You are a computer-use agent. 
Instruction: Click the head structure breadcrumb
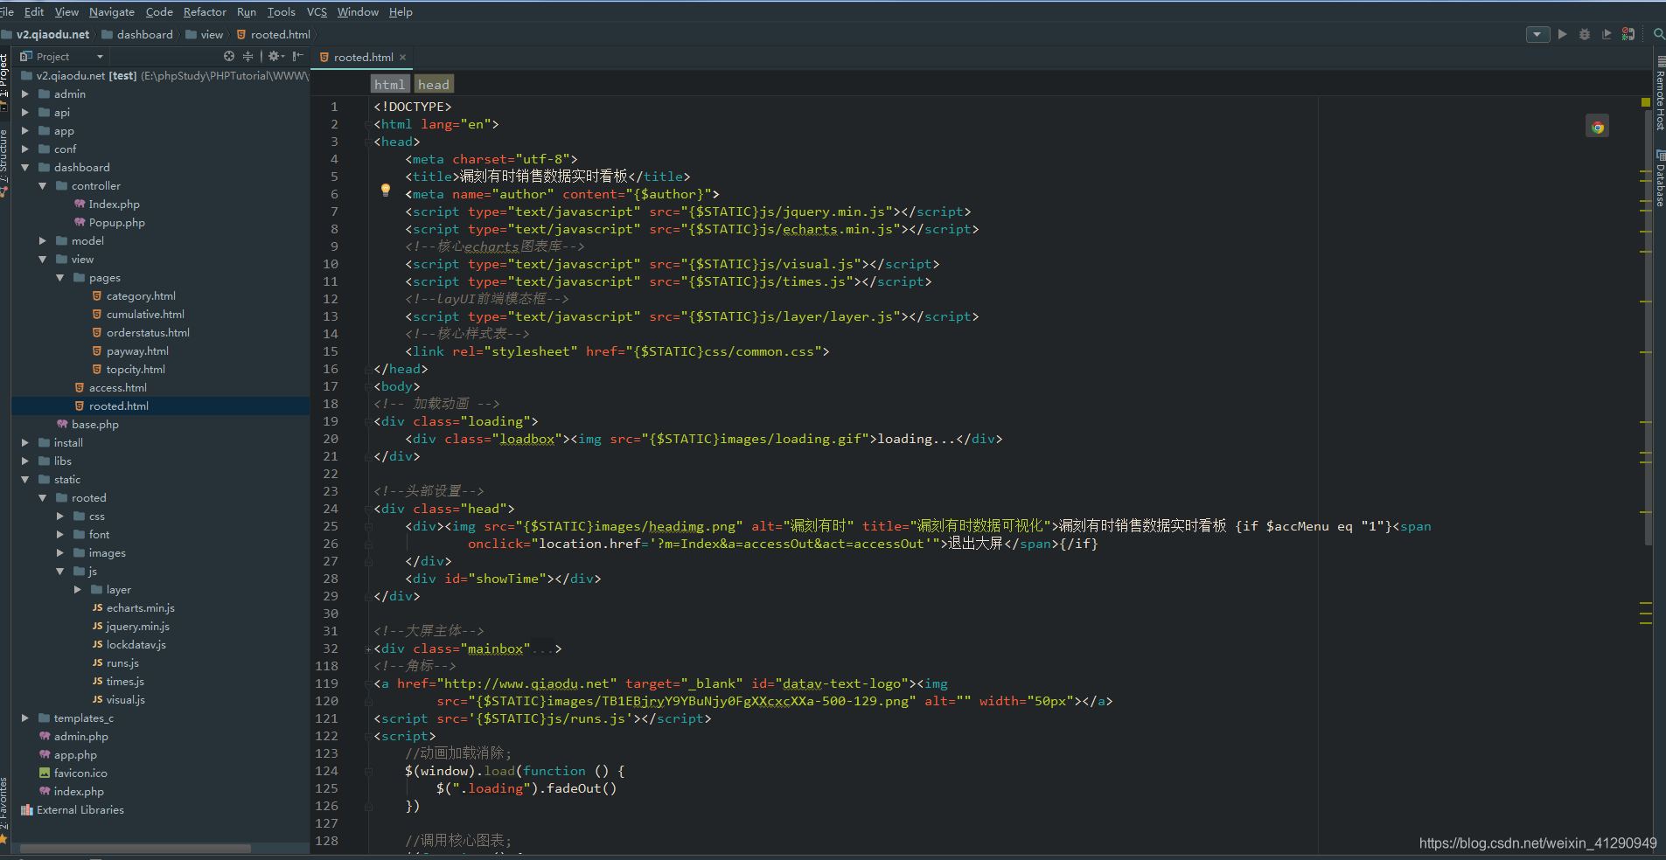433,84
